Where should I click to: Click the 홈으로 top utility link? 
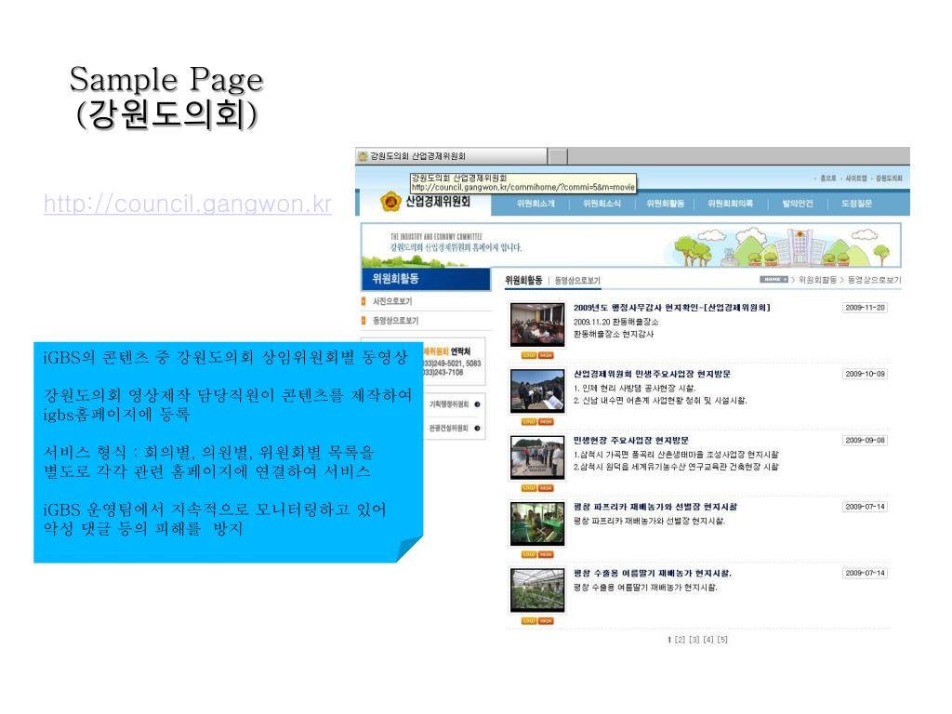(828, 178)
